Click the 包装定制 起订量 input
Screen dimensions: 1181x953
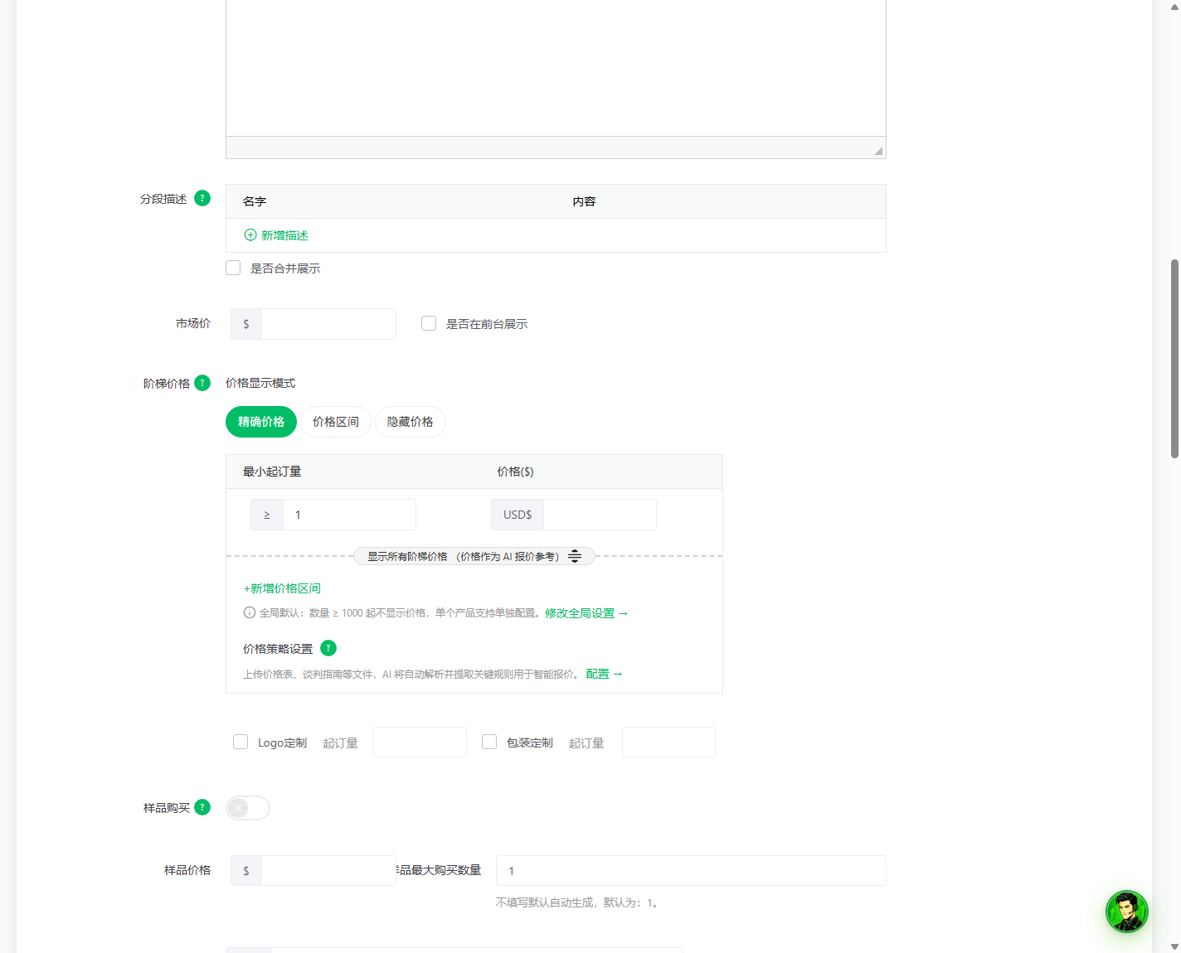click(x=668, y=743)
